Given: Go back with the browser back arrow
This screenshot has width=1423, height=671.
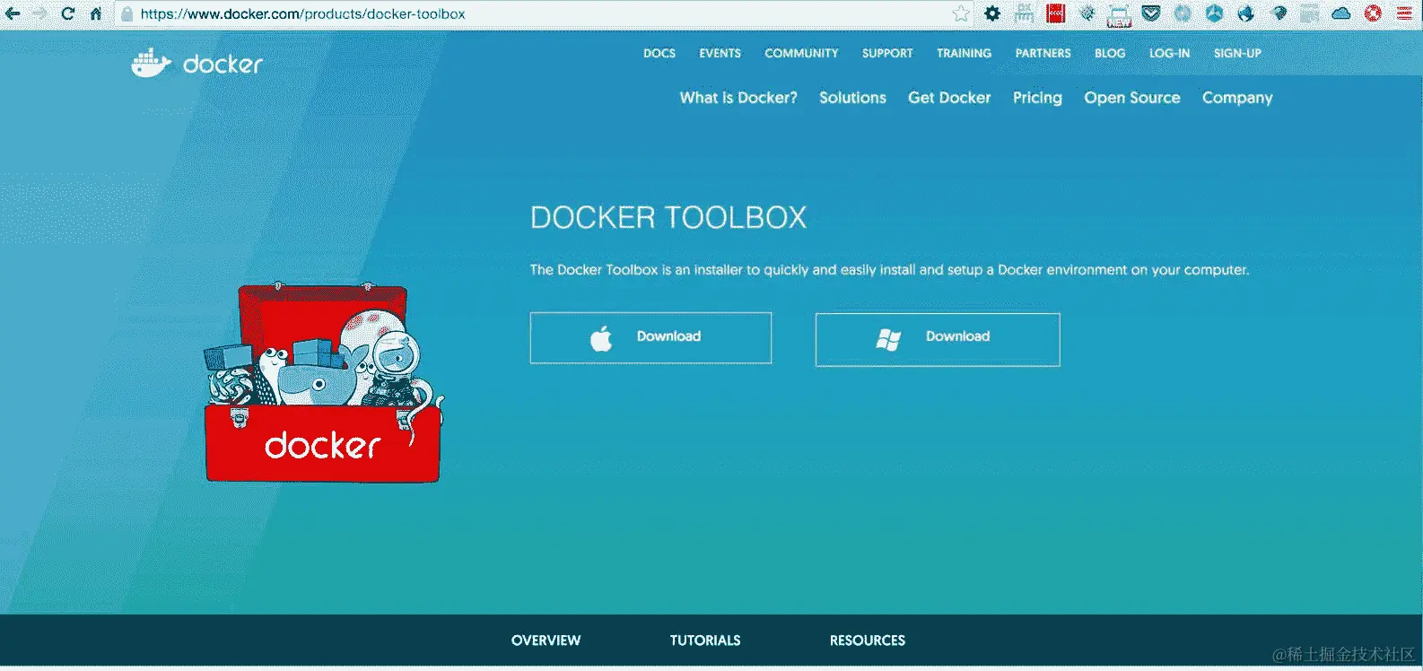Looking at the screenshot, I should pyautogui.click(x=13, y=13).
